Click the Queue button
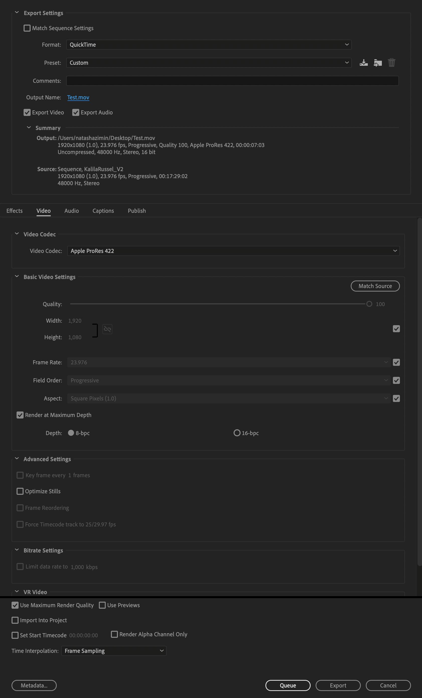Image resolution: width=422 pixels, height=698 pixels. 288,685
